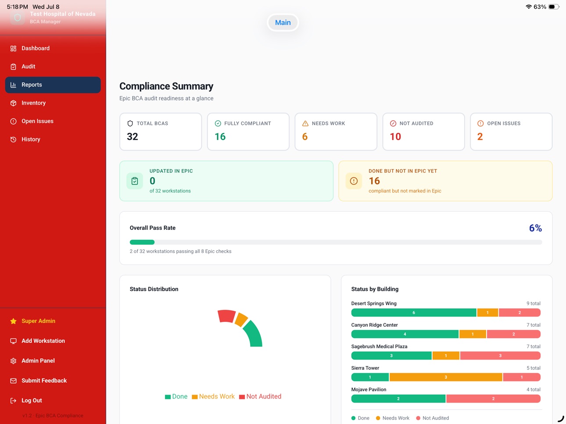566x424 pixels.
Task: Click the Submit Feedback envelope icon
Action: coord(13,381)
